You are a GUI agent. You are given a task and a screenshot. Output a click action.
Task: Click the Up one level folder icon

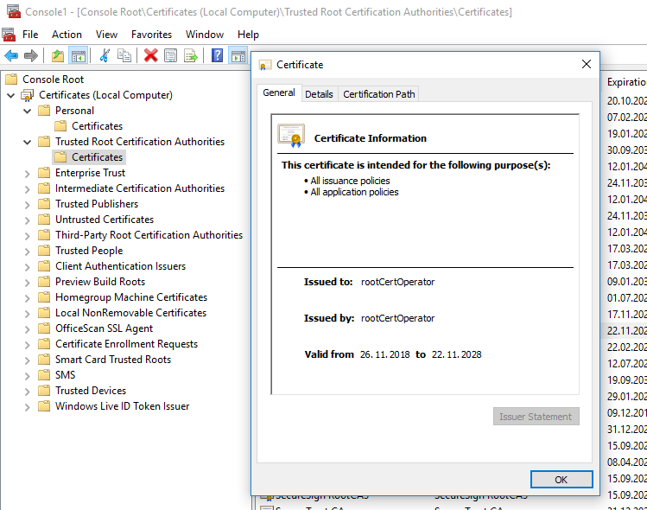point(58,55)
